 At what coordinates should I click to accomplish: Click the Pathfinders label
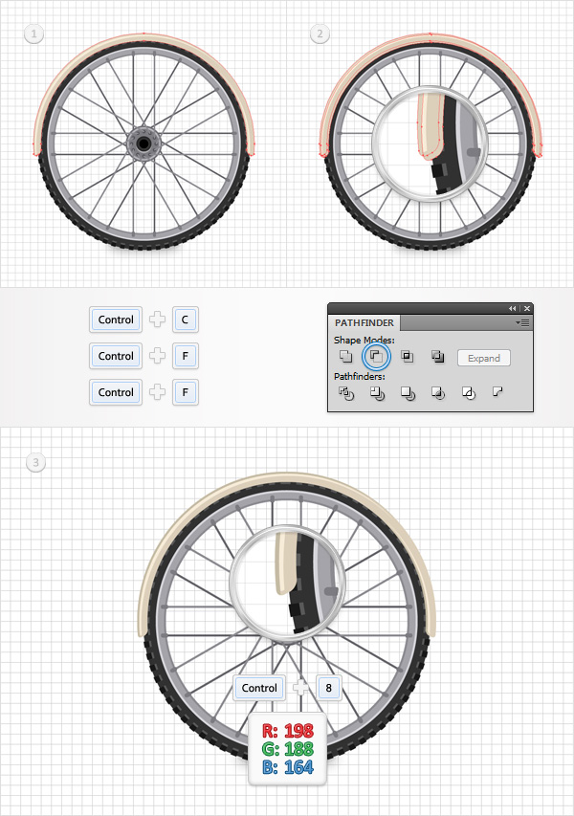click(360, 376)
